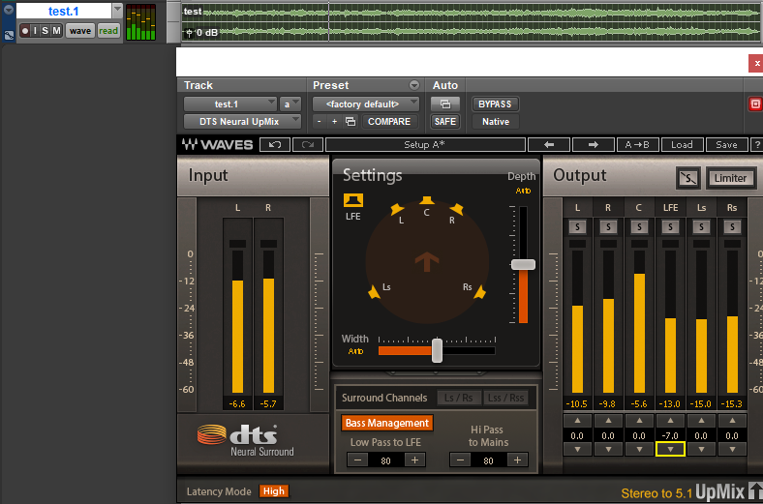
Task: Click the Rs surround speaker icon
Action: coord(480,292)
